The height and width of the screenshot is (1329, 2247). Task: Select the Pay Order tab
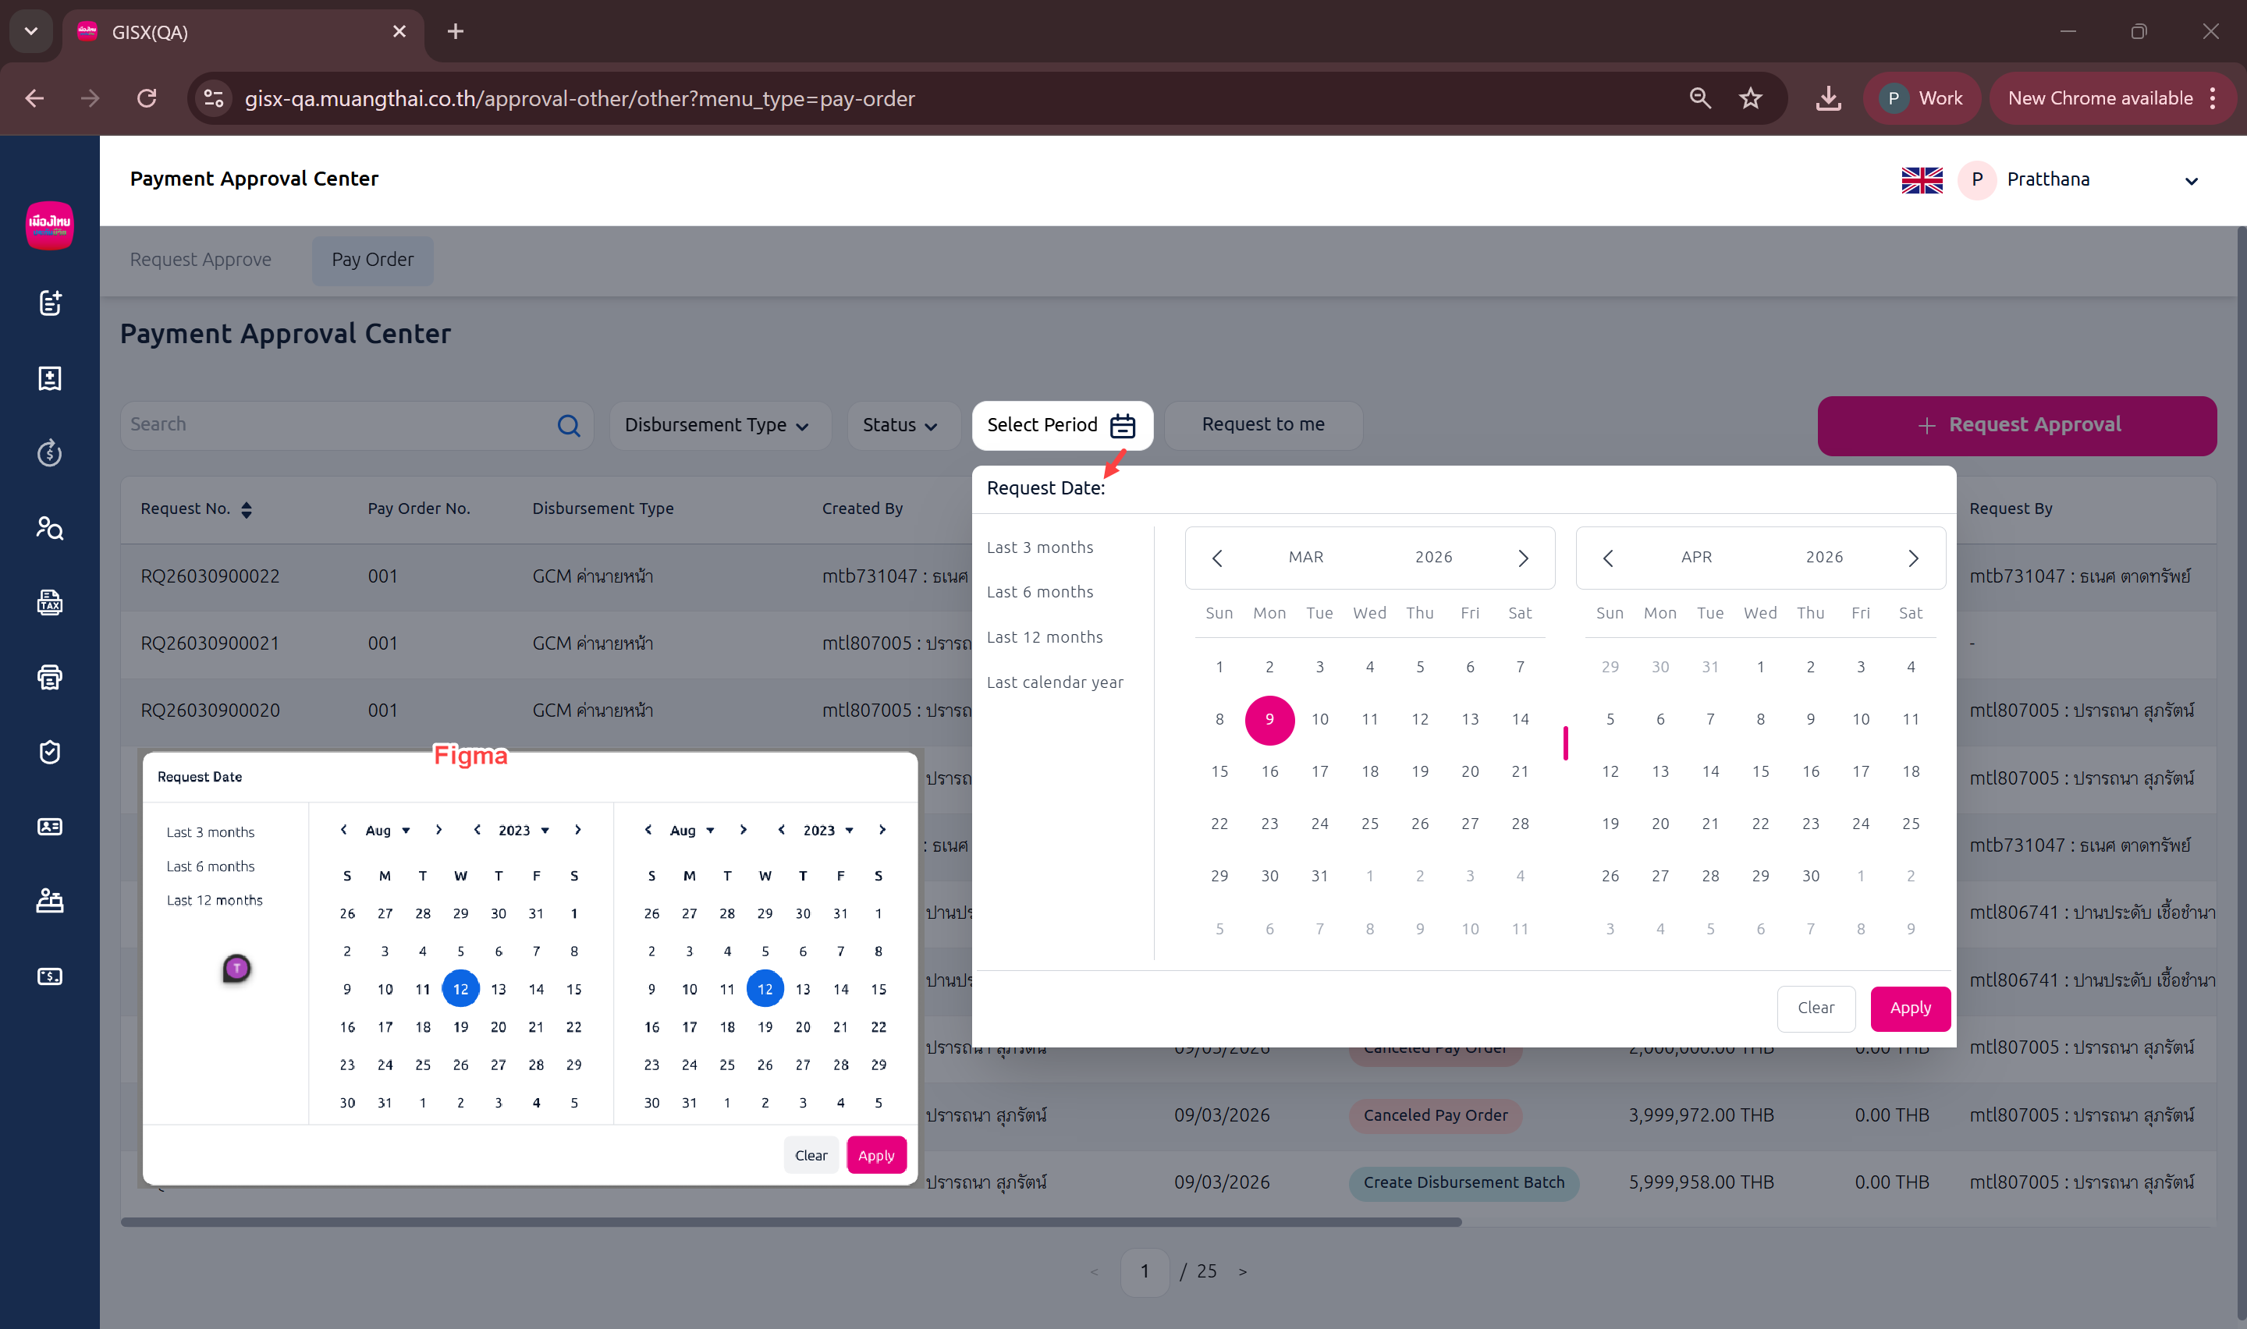tap(373, 260)
